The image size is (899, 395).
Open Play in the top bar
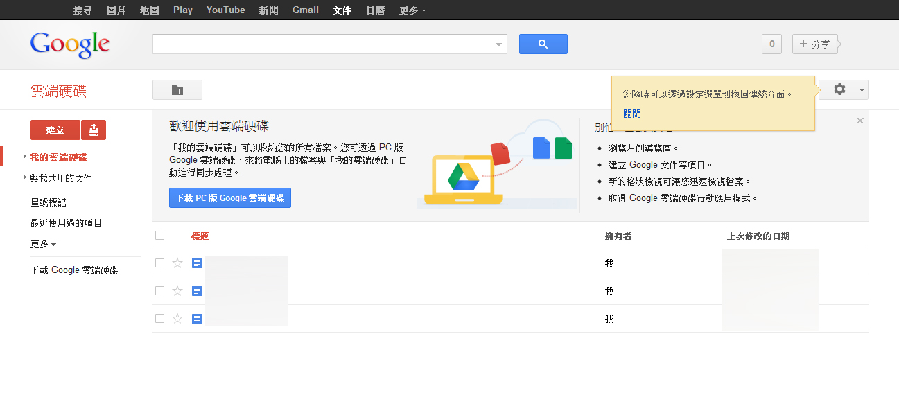pyautogui.click(x=183, y=10)
